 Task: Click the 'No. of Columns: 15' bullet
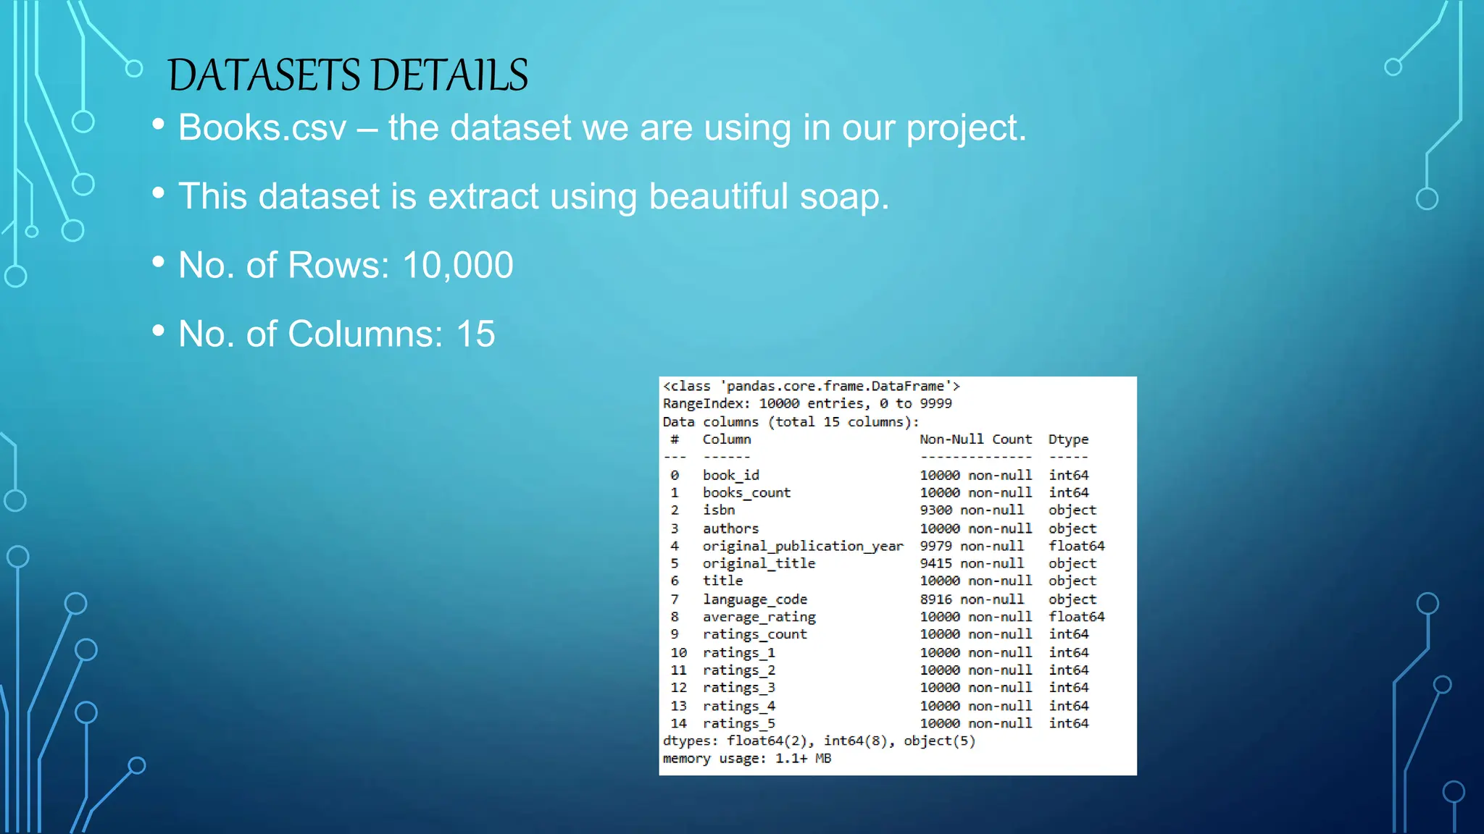tap(336, 334)
